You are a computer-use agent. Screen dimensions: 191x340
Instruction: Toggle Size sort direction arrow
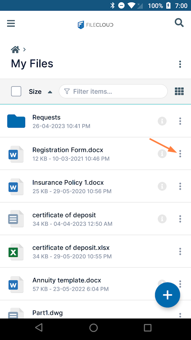(50, 92)
